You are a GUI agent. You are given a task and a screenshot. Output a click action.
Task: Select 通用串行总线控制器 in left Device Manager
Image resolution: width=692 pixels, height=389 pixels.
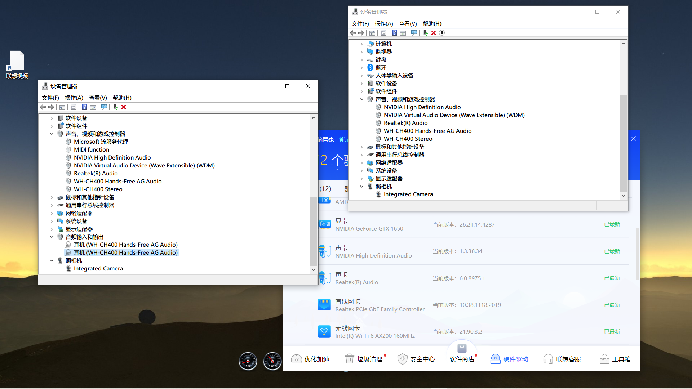coord(90,205)
